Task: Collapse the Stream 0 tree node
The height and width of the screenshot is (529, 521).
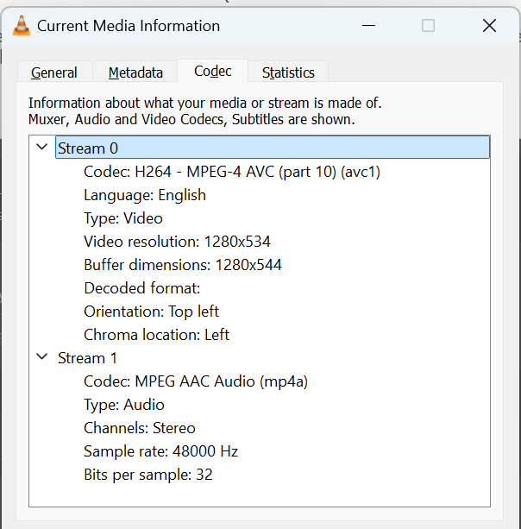Action: (41, 148)
